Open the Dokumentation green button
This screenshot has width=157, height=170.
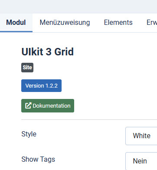tap(48, 105)
